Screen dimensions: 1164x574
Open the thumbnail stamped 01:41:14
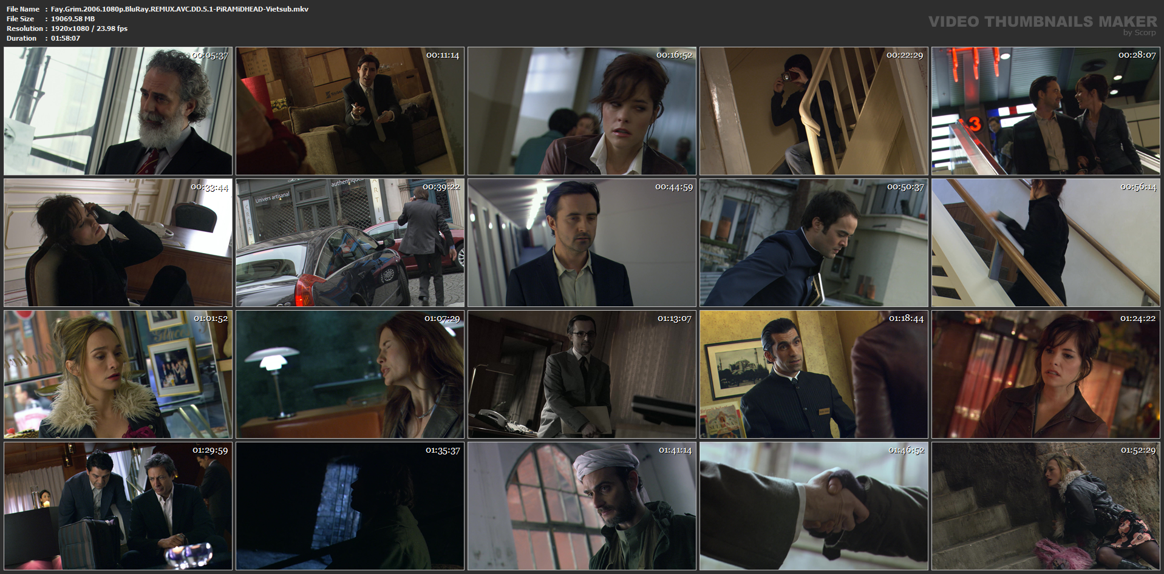(582, 506)
